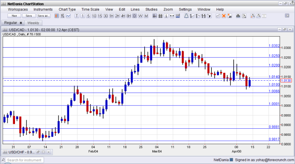Screen dimensions: 295x164
Task: Set time scale to 30 minutes
Action: tap(106, 16)
